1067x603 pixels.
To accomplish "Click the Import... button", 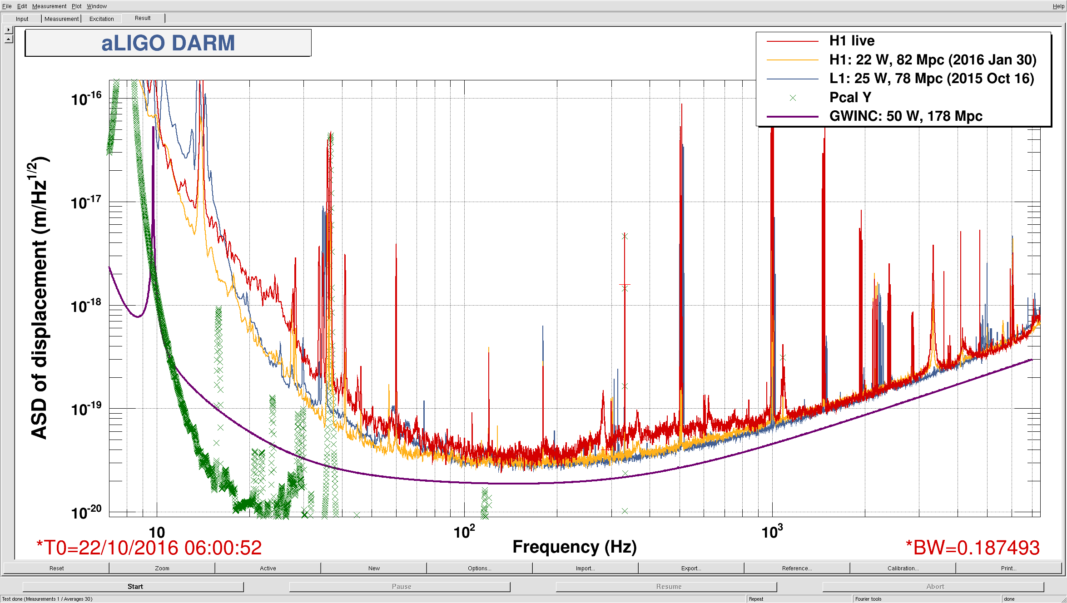I will [x=586, y=568].
